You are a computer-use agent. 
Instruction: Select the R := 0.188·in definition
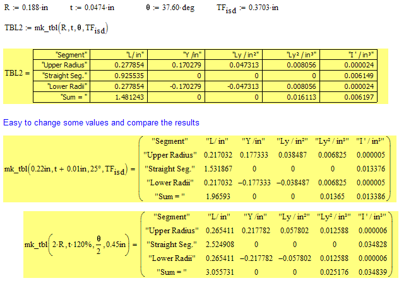click(26, 8)
